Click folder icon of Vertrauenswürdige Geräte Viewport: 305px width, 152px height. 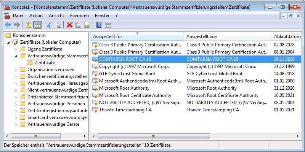pos(22,124)
